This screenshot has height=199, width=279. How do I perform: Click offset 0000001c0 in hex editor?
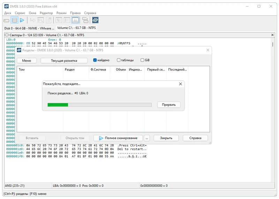tap(15, 145)
